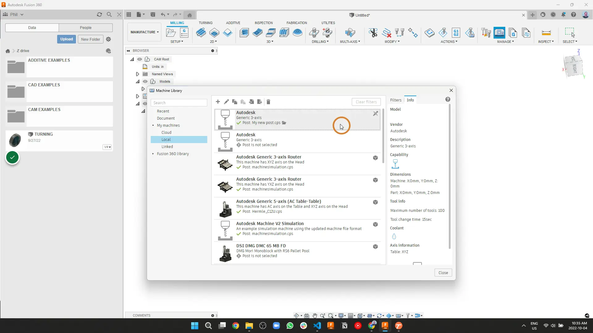Open Visual Studio Code from the taskbar
The image size is (593, 333).
317,326
